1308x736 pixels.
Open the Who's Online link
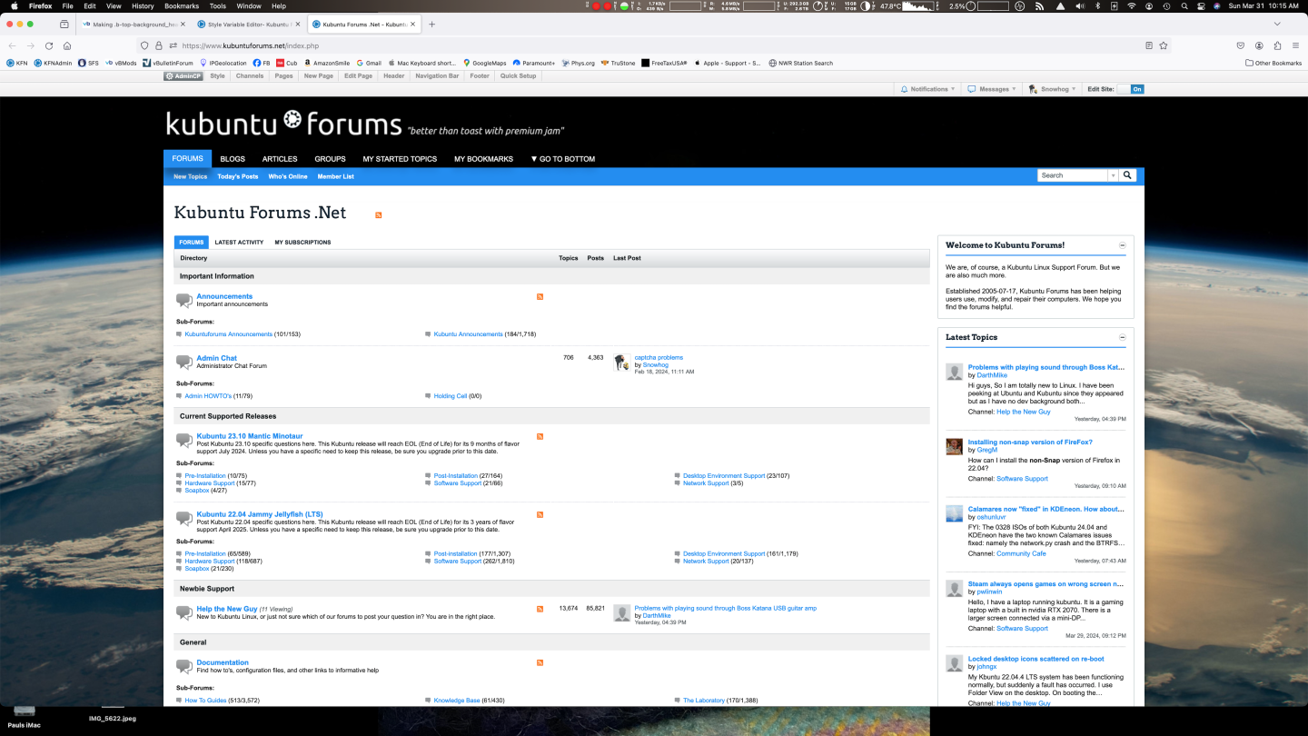point(288,176)
